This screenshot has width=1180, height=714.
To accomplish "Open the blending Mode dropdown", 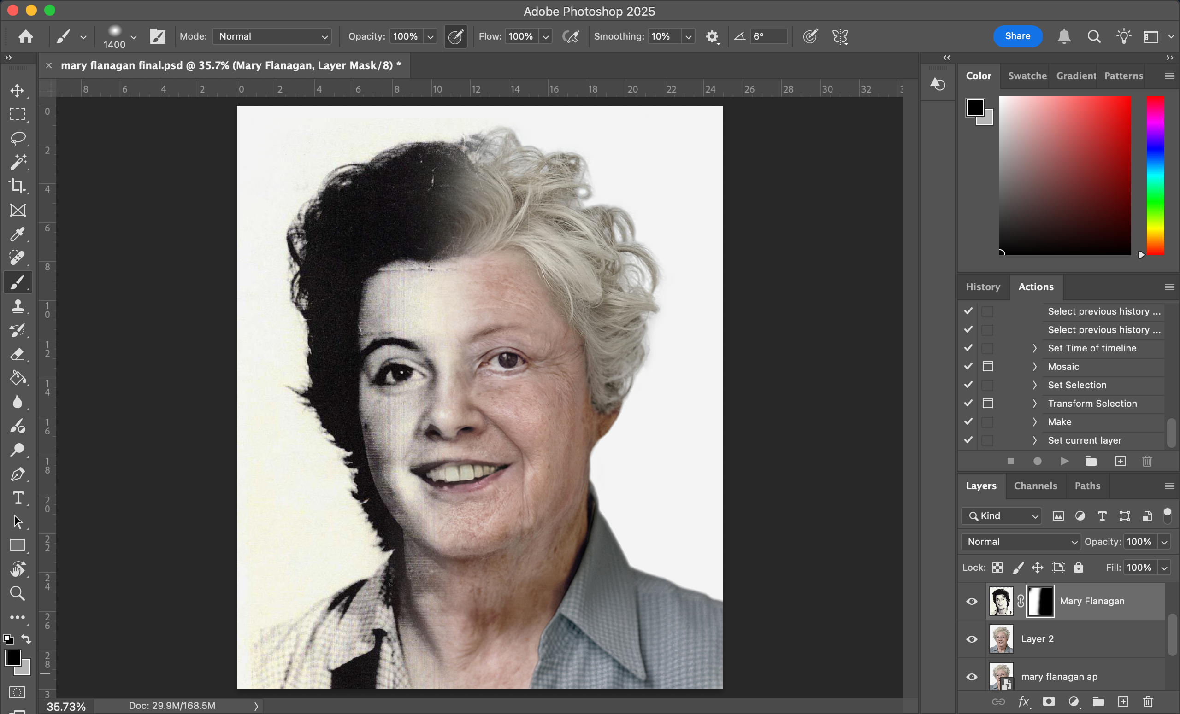I will click(271, 36).
